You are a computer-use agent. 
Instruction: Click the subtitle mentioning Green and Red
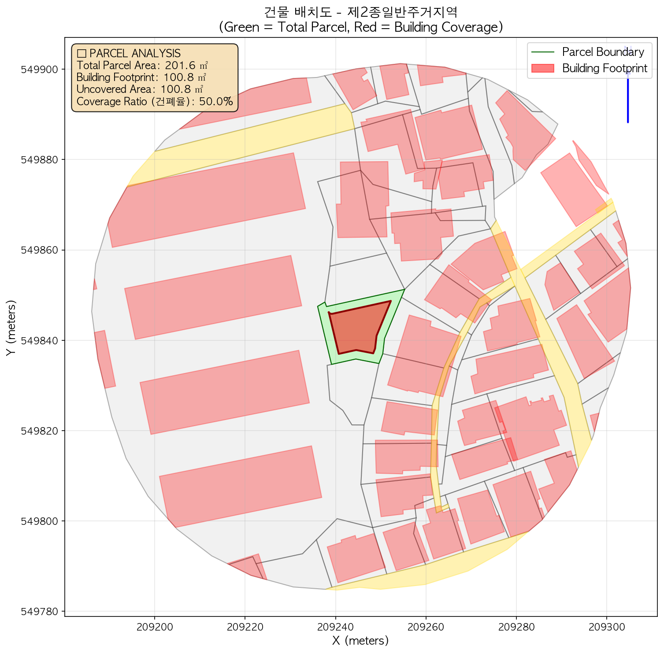click(361, 27)
